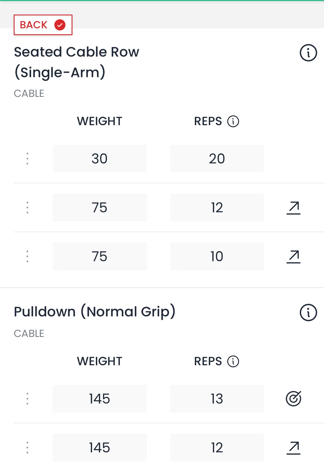324x475 pixels.
Task: Edit the 20 reps field
Action: (x=217, y=159)
